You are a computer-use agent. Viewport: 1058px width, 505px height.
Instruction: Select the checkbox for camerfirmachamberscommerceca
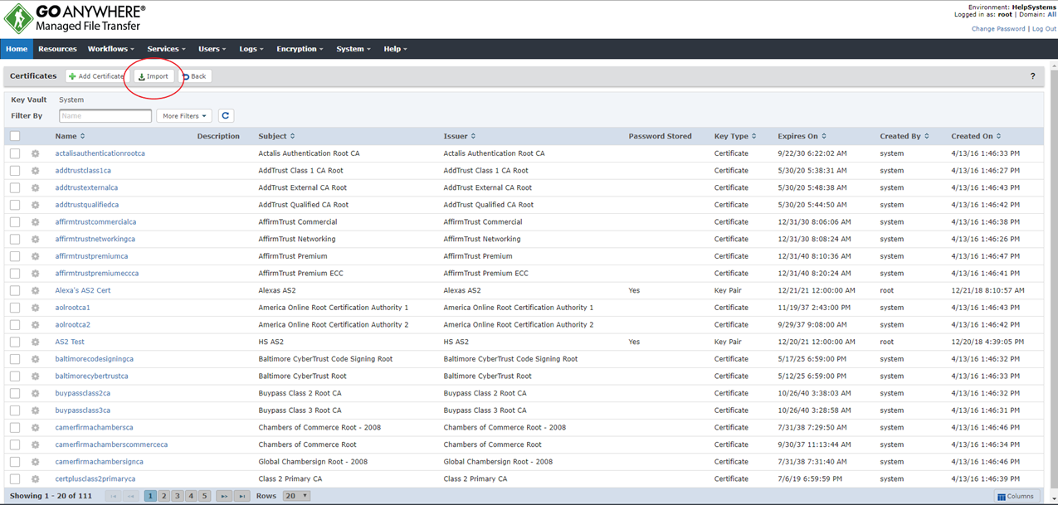tap(15, 444)
